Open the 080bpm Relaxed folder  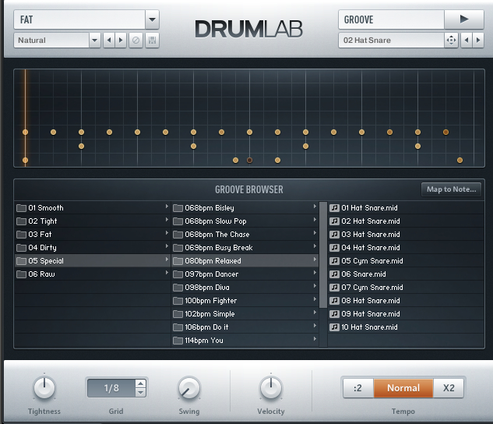tap(245, 261)
